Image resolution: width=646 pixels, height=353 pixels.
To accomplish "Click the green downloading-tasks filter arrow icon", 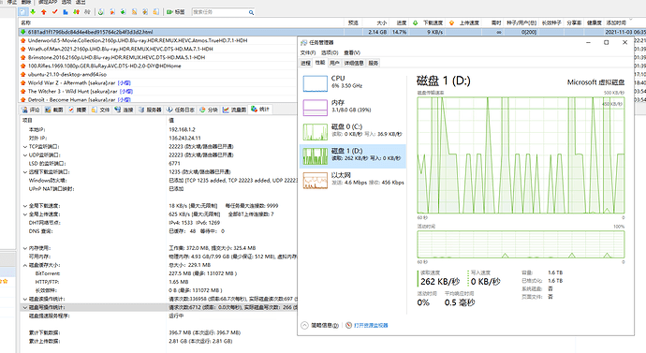I will pos(33,12).
